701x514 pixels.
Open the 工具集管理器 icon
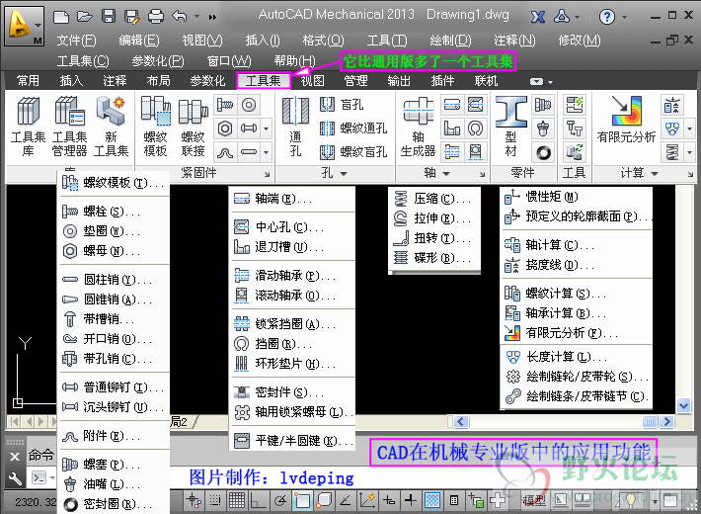click(69, 128)
